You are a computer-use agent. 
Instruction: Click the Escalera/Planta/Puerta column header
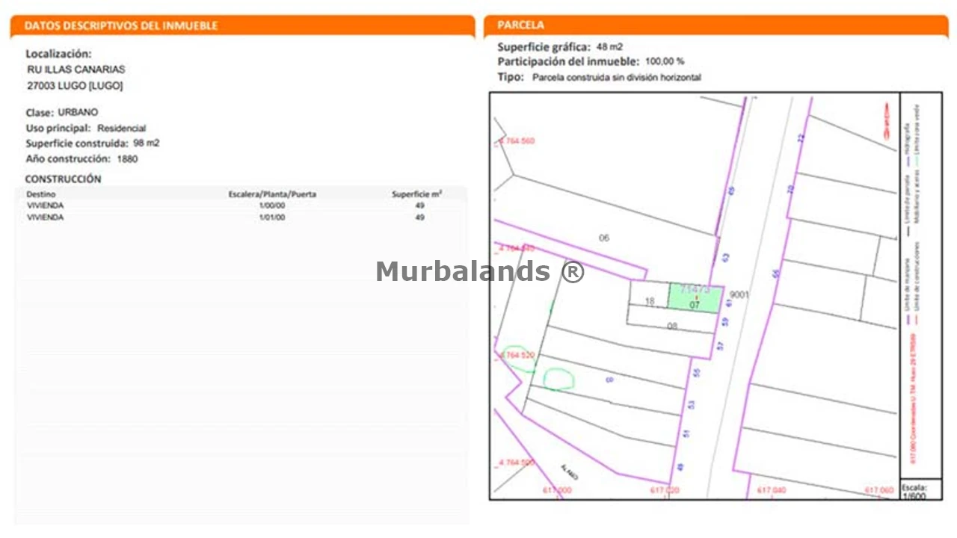click(x=271, y=194)
